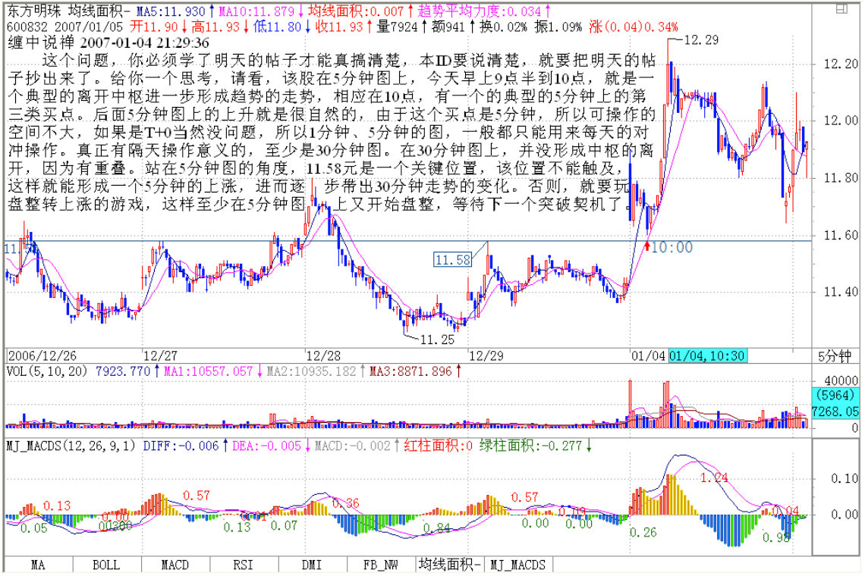Click the MA1:10557.057 volume average
Image resolution: width=865 pixels, height=576 pixels.
[208, 371]
